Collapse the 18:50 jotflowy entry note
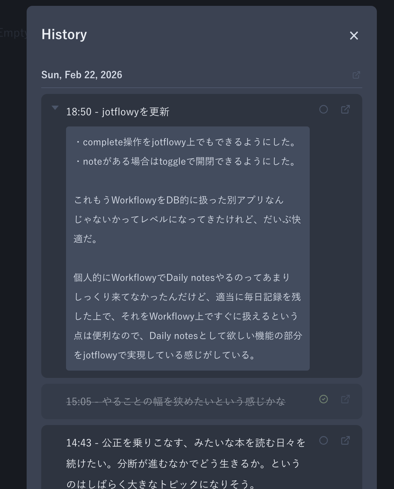Image resolution: width=394 pixels, height=489 pixels. (55, 108)
